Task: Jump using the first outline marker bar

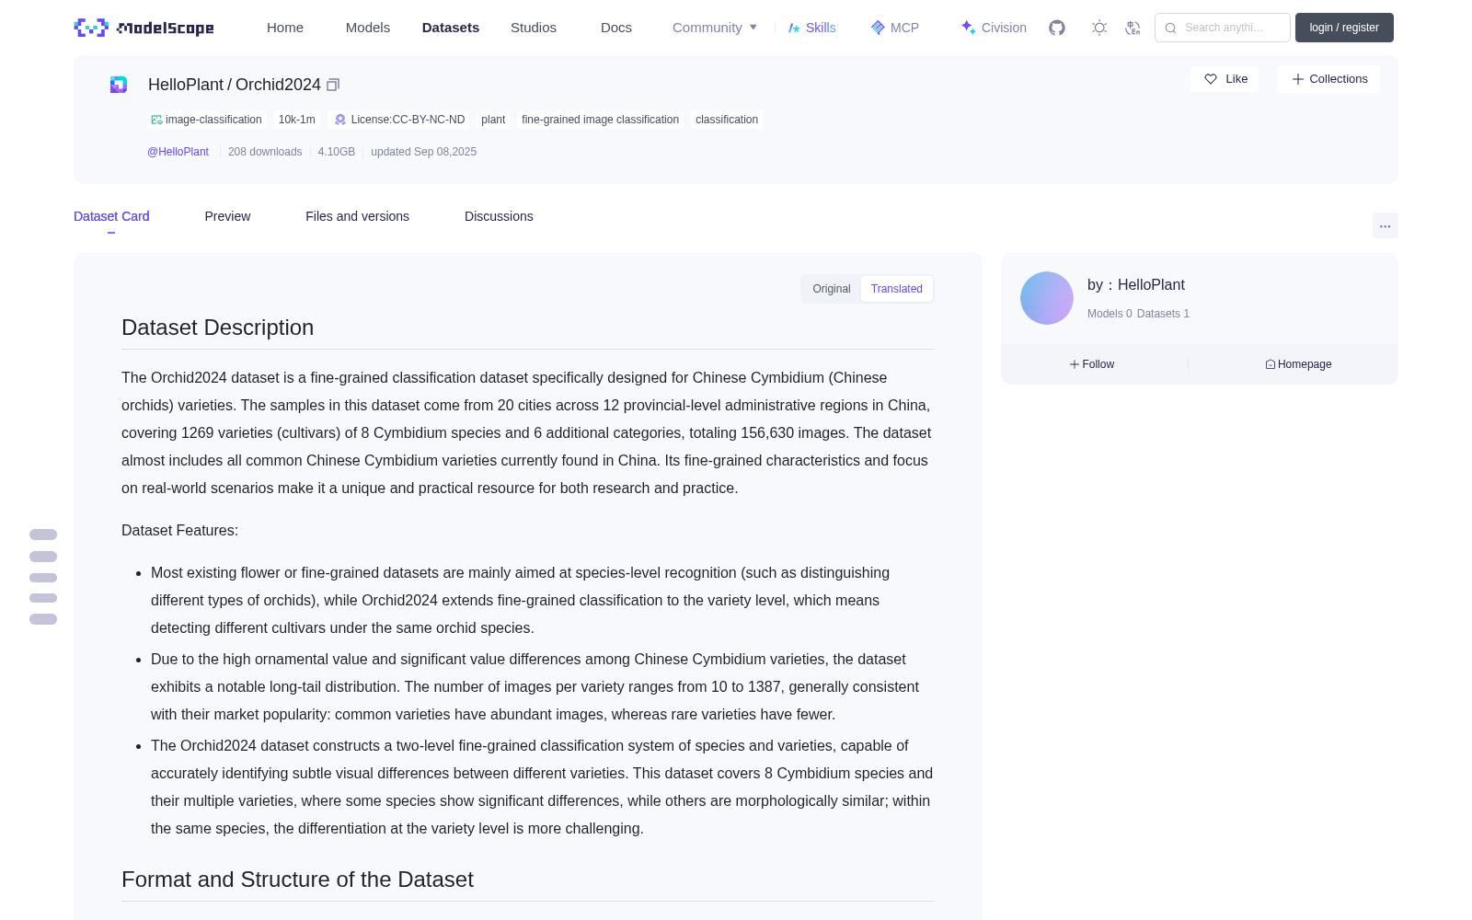Action: pos(43,535)
